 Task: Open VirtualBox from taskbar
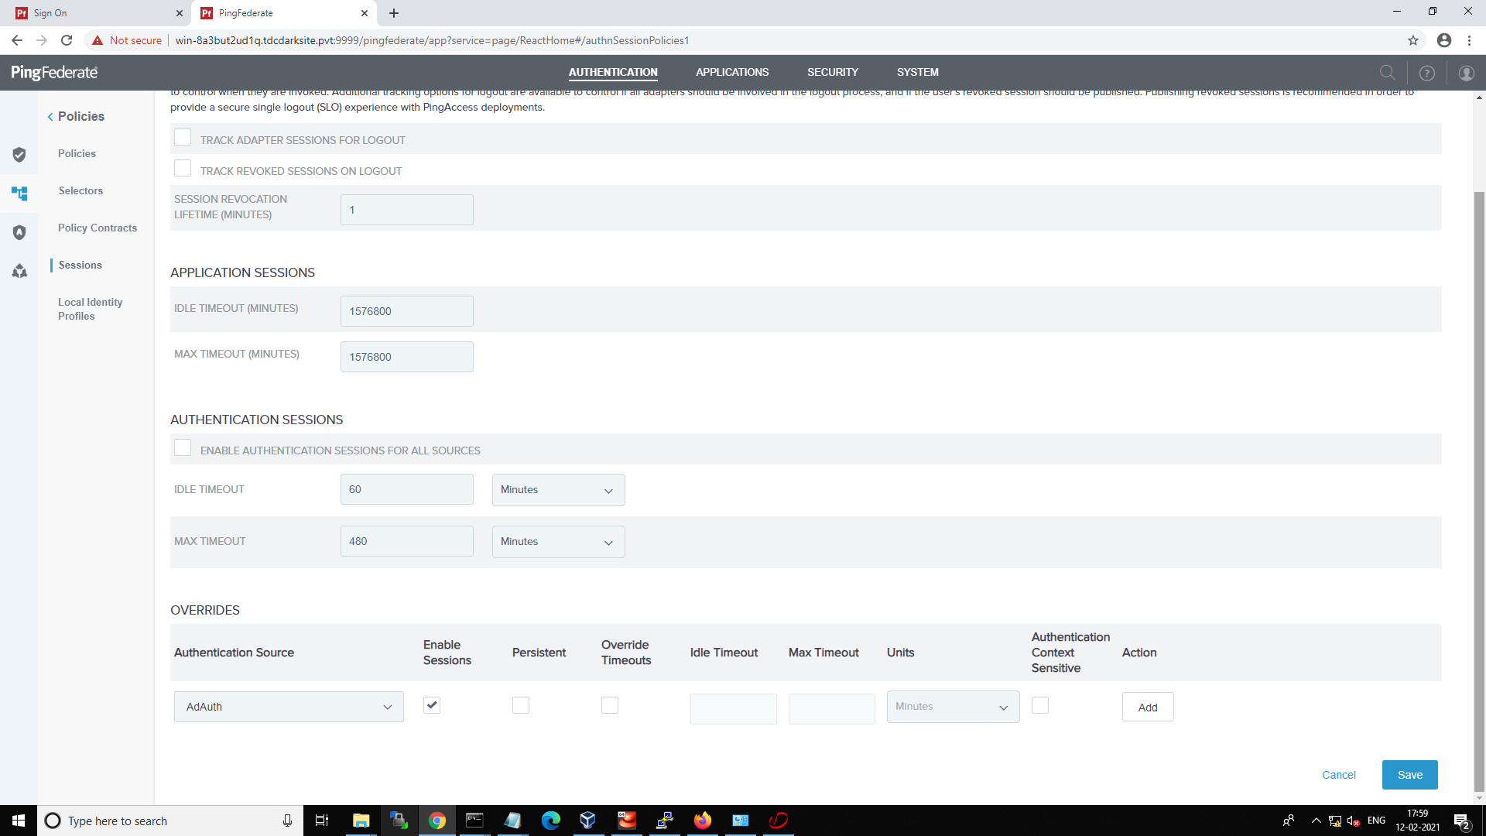588,821
